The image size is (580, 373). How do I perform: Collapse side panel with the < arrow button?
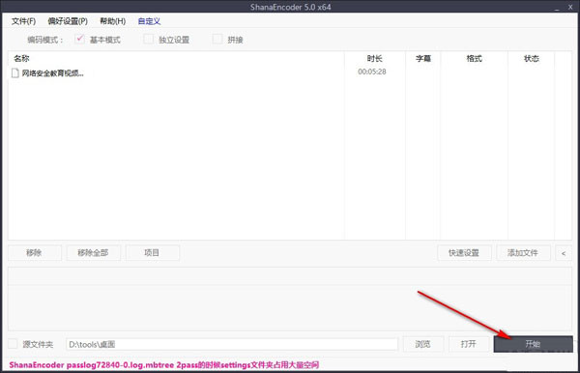point(564,253)
